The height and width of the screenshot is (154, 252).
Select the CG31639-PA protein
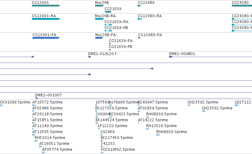(110, 44)
